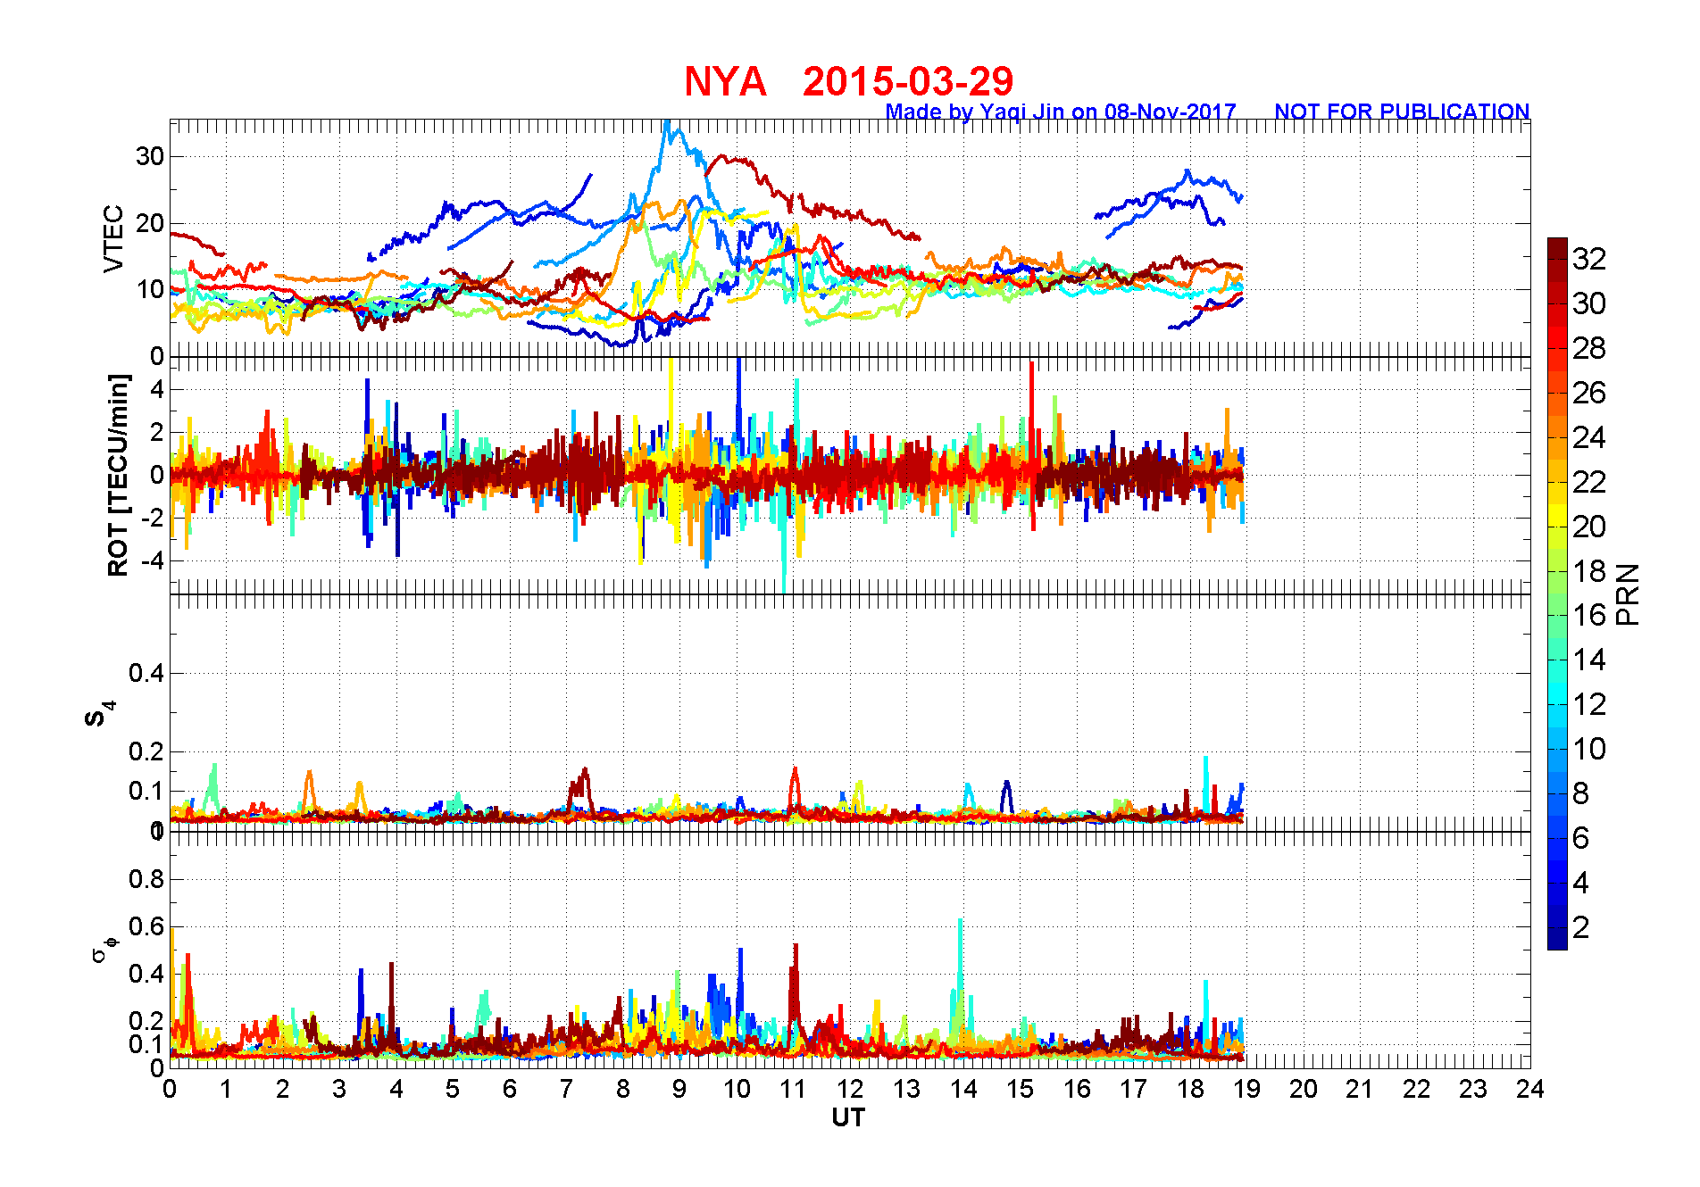Select x-axis hour label 19
Viewport: 1700px width, 1187px height.
click(1246, 1089)
